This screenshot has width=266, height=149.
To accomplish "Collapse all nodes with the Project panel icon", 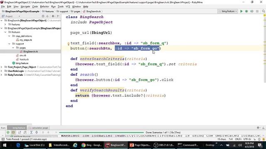I will click(x=47, y=16).
